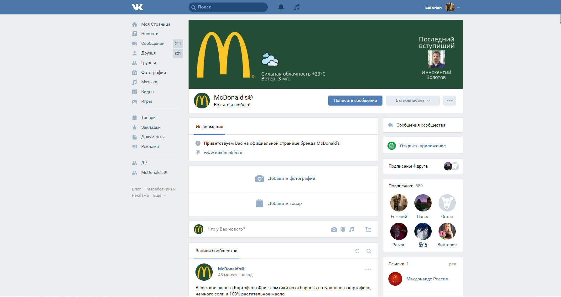The image size is (561, 297).
Task: Go to 'Друзья' in the left menu
Action: tap(148, 53)
